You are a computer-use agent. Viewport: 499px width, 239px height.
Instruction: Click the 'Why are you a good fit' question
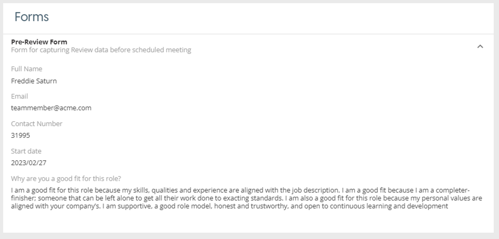(66, 178)
